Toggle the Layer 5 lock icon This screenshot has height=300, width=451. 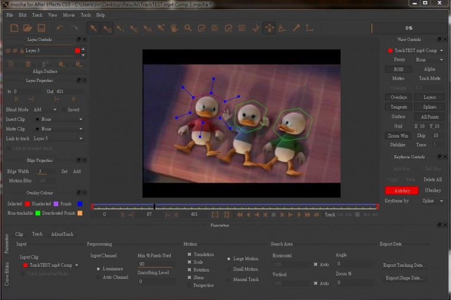(x=21, y=51)
